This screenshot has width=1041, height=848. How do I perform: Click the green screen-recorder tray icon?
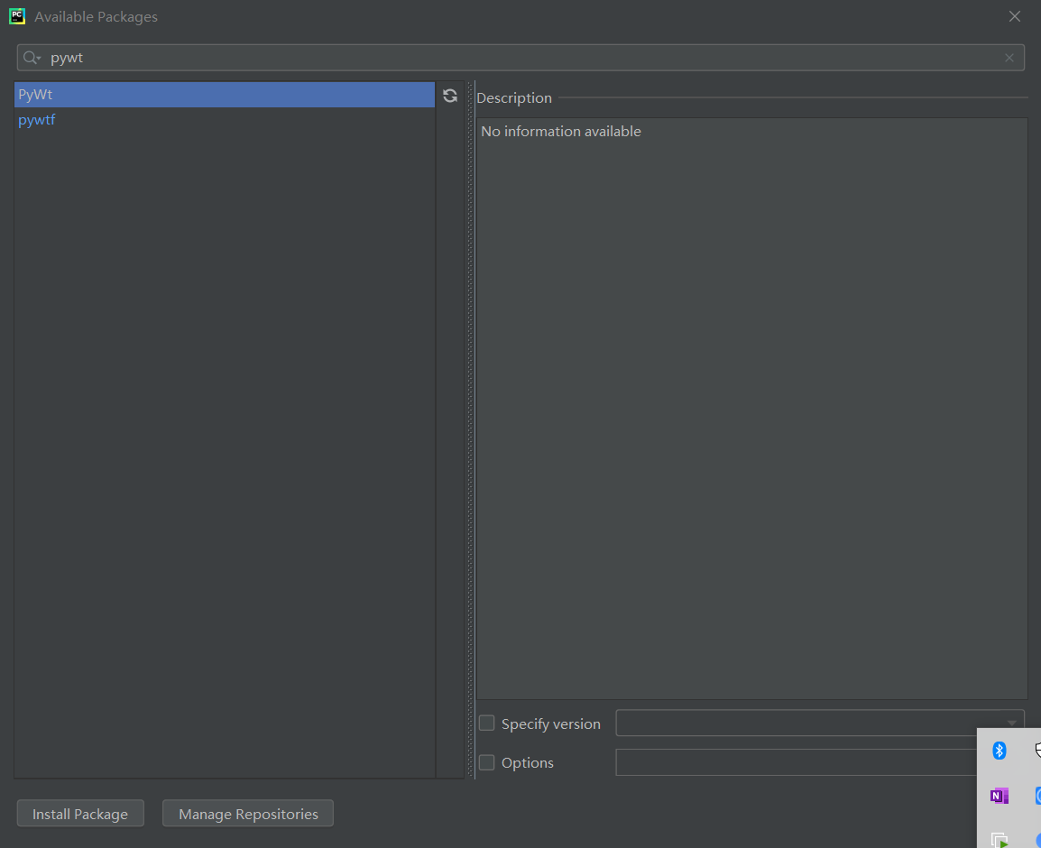pos(1000,839)
